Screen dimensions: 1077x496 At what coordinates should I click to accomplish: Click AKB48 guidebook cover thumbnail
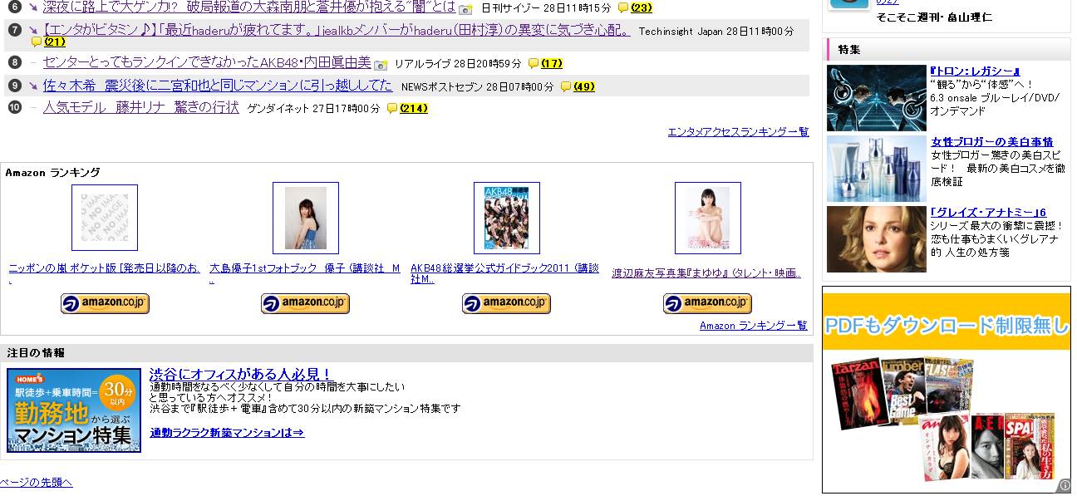tap(507, 218)
